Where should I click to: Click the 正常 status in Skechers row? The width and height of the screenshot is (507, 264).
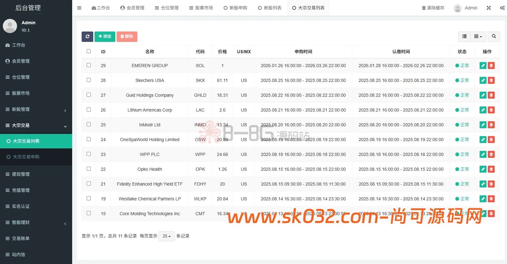coord(462,80)
